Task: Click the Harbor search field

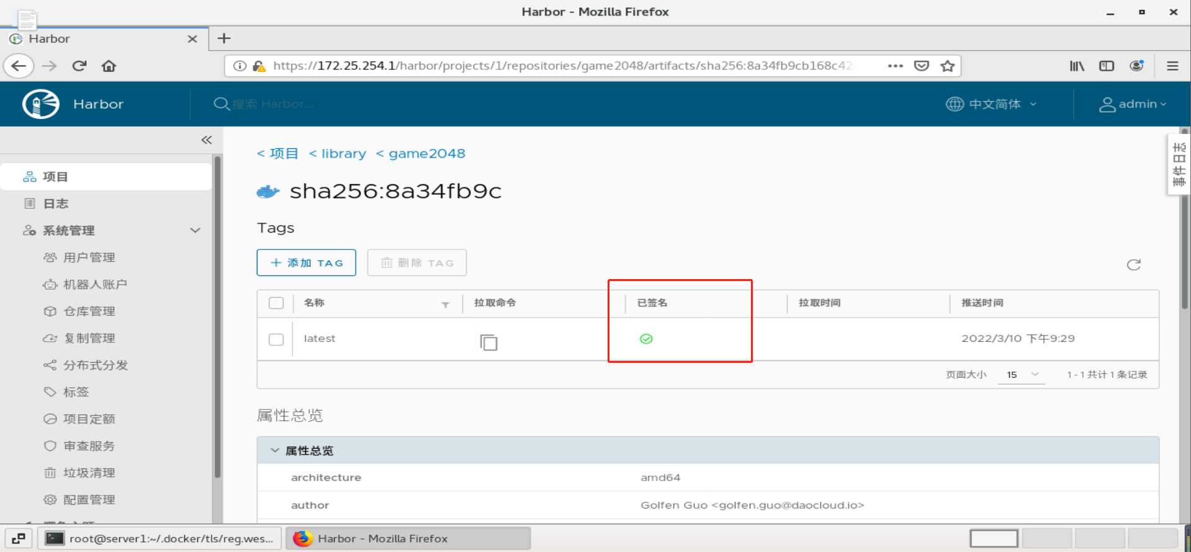Action: click(x=273, y=104)
